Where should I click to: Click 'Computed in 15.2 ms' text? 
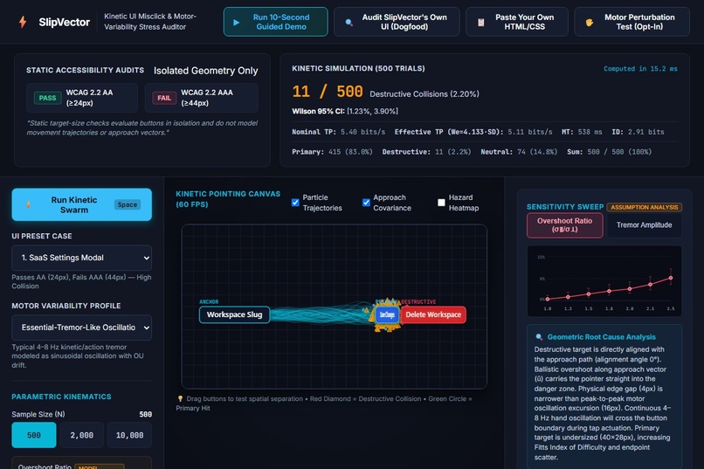click(x=640, y=69)
